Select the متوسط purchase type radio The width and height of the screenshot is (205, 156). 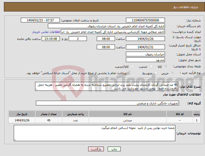[156, 73]
